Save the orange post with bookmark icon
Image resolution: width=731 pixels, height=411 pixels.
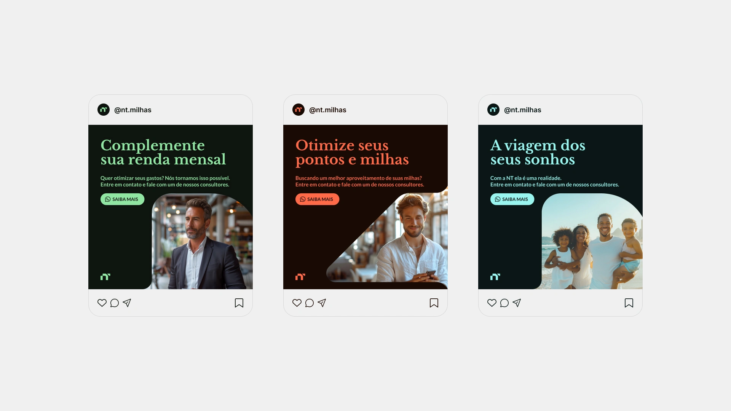[x=434, y=303]
